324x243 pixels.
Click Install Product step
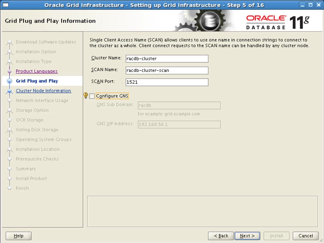coord(31,178)
